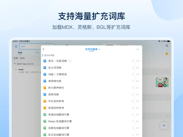
Task: Collapse the first section arrow below the star
Action: (x=168, y=72)
